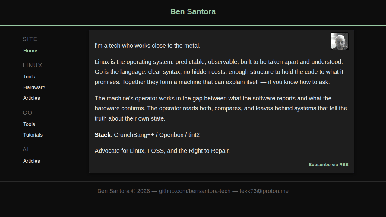Click the Ben Santora © 2026 footer text
The width and height of the screenshot is (386, 217).
(123, 191)
